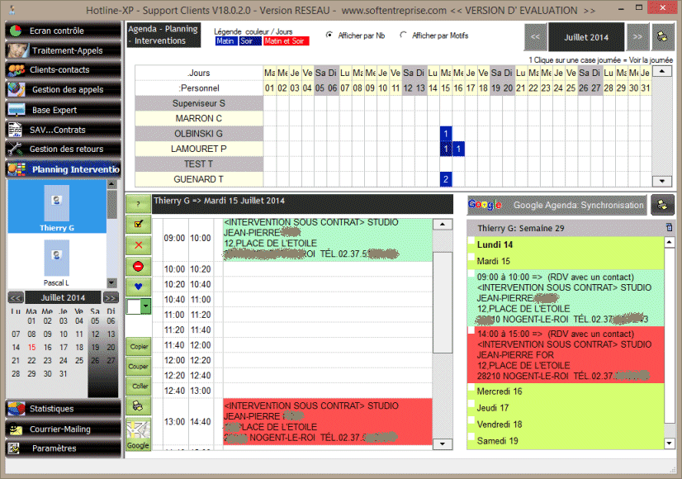
Task: Tick the checkbox next to Lundi 14
Action: [x=471, y=245]
